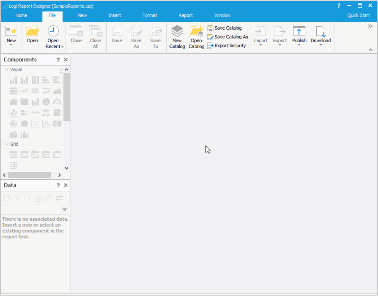Viewport: 378px width, 296px height.
Task: Switch to the Home tab
Action: pos(21,15)
